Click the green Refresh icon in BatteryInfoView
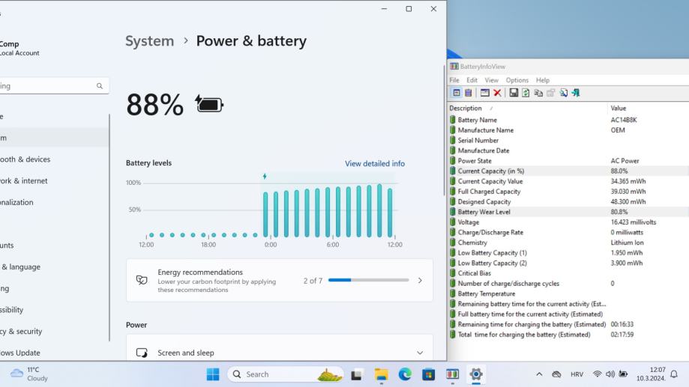 526,93
